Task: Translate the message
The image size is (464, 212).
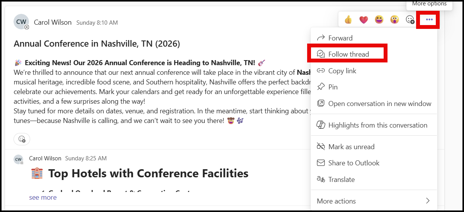Action: click(341, 180)
